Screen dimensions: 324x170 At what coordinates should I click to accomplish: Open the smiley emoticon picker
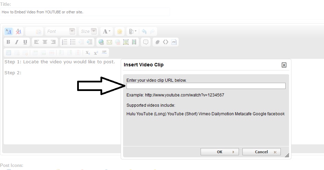119,31
